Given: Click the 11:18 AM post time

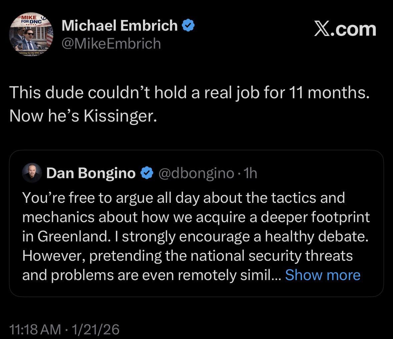Looking at the screenshot, I should tap(35, 329).
